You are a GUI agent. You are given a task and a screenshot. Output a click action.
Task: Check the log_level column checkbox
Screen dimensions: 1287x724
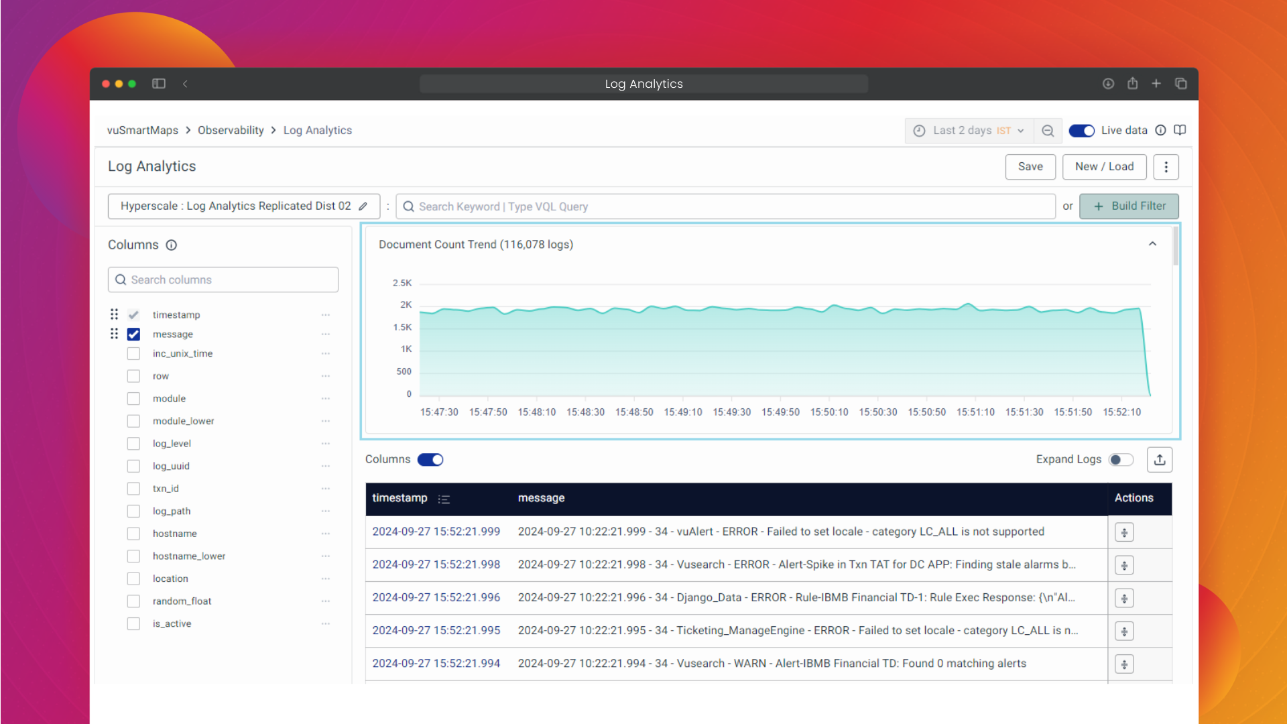click(x=133, y=444)
